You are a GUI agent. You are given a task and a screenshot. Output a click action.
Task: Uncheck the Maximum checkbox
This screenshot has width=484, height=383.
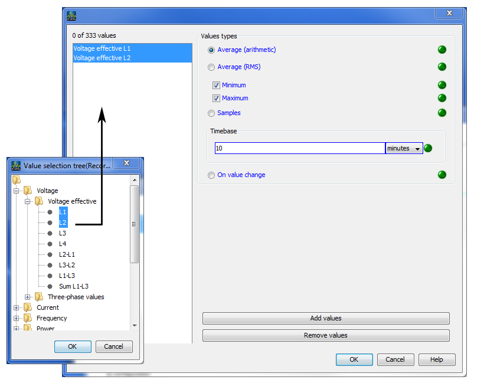coord(216,99)
